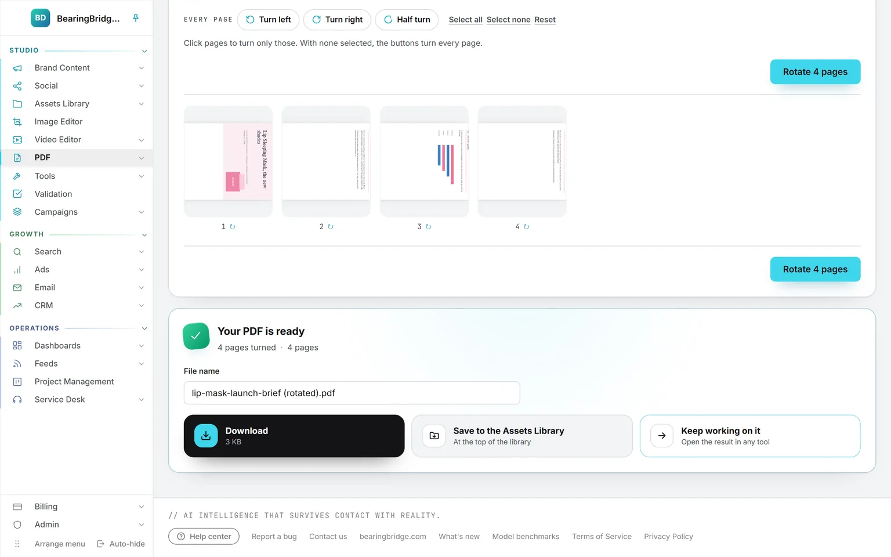Click the Project Management board icon
Image resolution: width=891 pixels, height=557 pixels.
coord(17,382)
